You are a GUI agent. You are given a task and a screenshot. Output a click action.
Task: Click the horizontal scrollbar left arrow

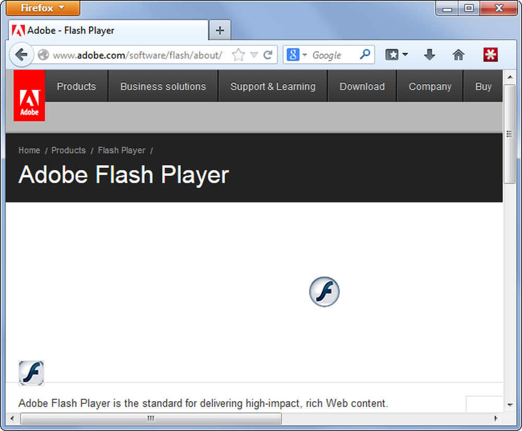point(13,418)
